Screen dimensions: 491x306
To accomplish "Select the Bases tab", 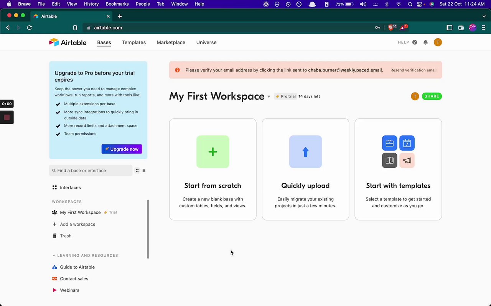I will (x=104, y=42).
